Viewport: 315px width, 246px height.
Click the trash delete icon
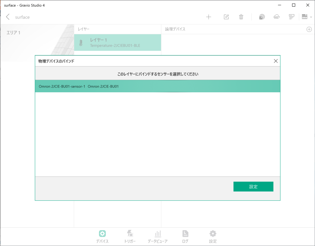tap(241, 17)
